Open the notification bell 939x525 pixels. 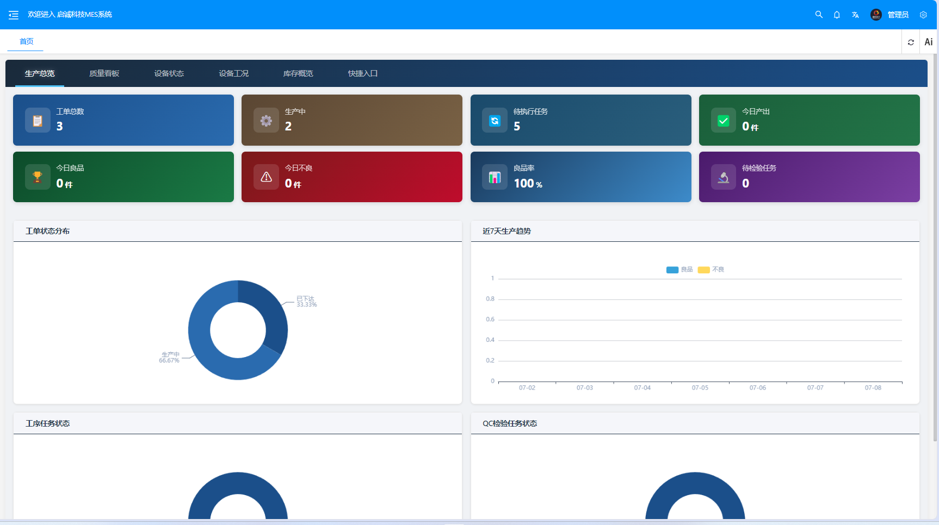[x=837, y=15]
